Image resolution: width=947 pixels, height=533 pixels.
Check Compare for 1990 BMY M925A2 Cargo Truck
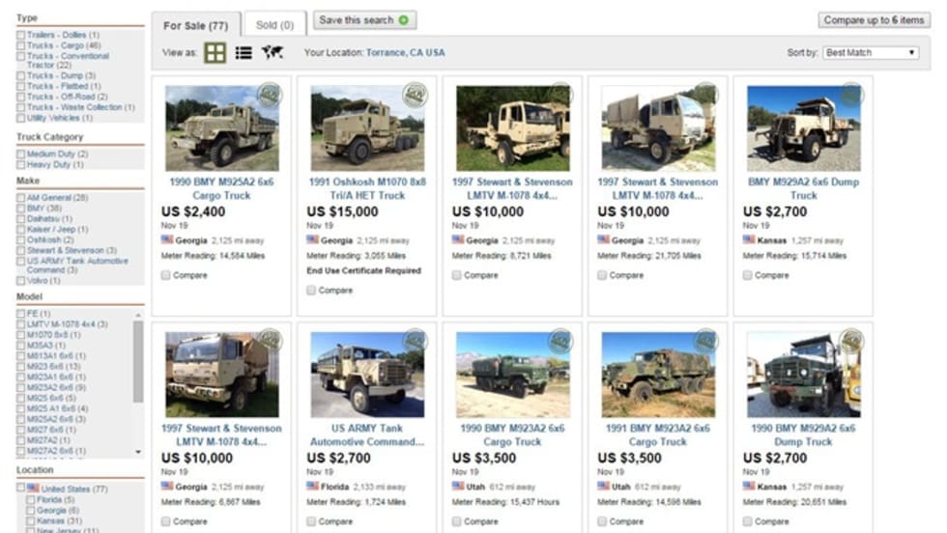pos(165,275)
